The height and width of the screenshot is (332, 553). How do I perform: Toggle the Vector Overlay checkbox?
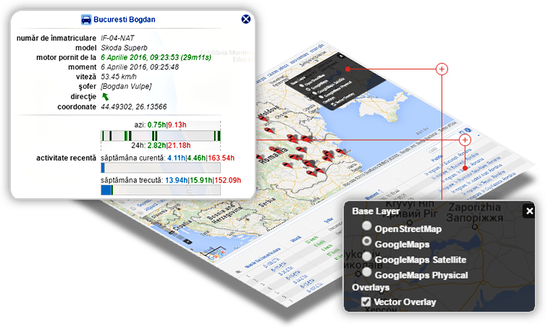pyautogui.click(x=366, y=302)
